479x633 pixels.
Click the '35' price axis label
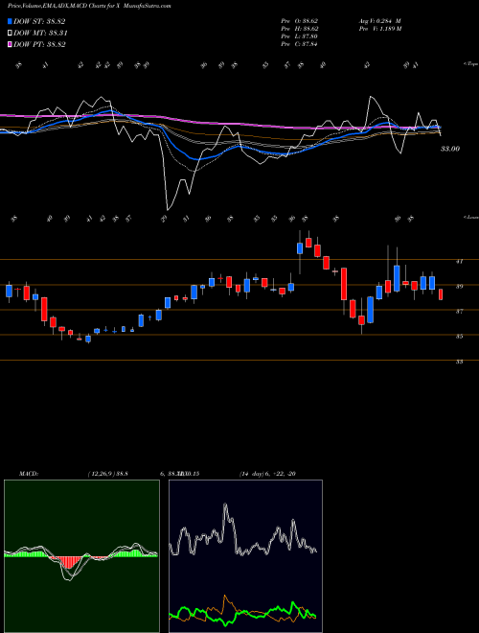click(x=459, y=337)
